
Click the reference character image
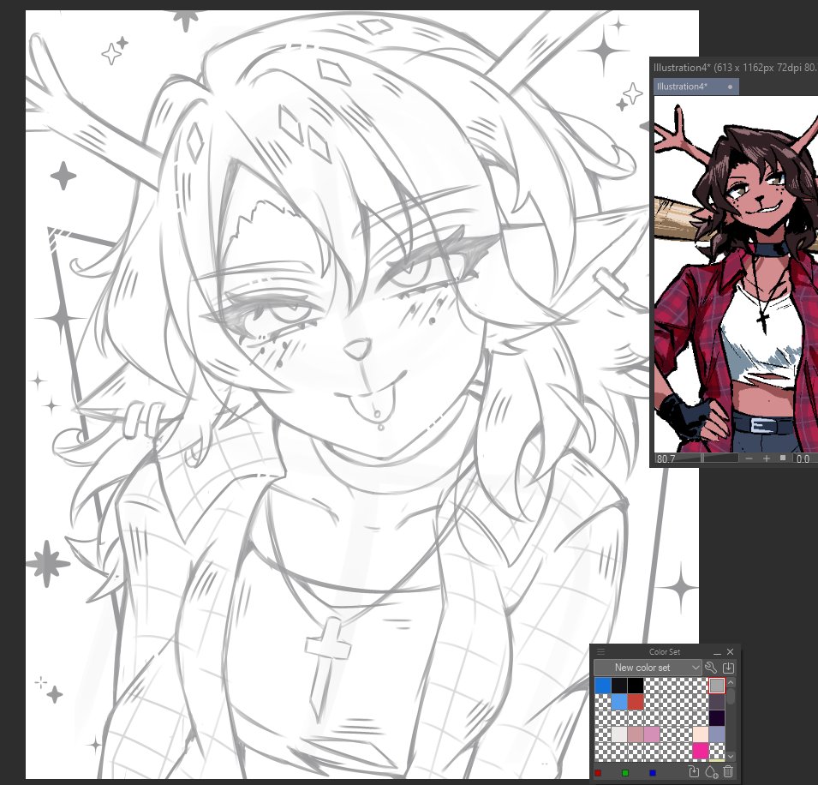pos(736,274)
